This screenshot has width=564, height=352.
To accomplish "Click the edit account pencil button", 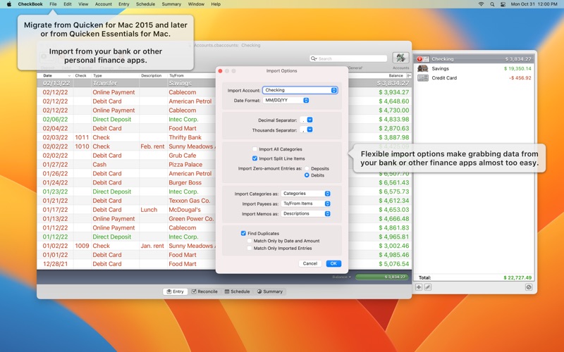I will click(x=427, y=287).
